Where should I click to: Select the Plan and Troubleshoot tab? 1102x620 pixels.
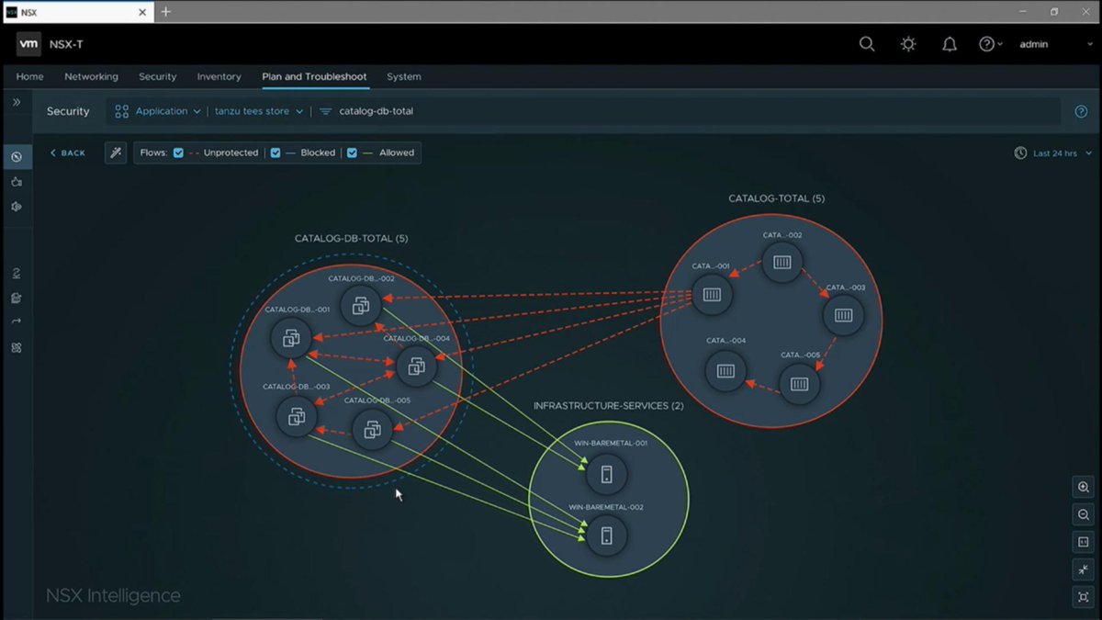click(x=314, y=77)
